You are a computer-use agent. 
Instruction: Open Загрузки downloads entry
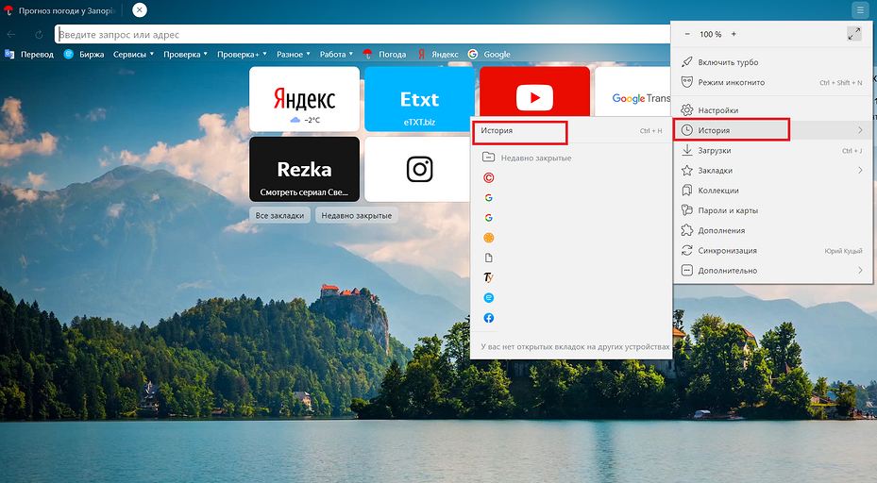pyautogui.click(x=772, y=150)
